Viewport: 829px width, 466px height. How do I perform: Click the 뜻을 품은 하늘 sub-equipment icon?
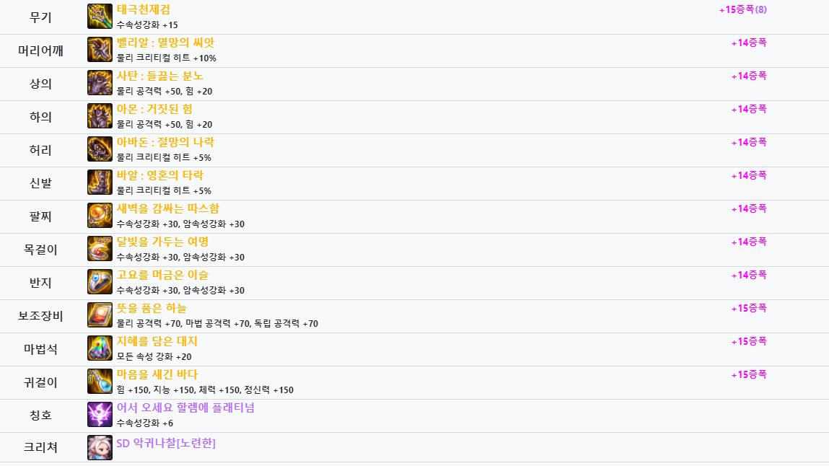(x=100, y=315)
